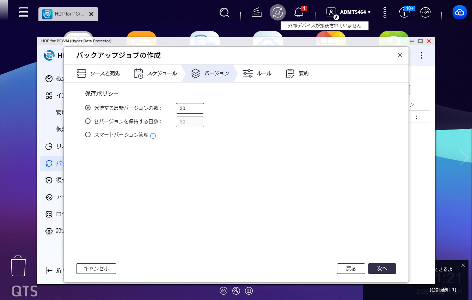
Task: Click the blue myQNAPcloud icon
Action: 459,13
